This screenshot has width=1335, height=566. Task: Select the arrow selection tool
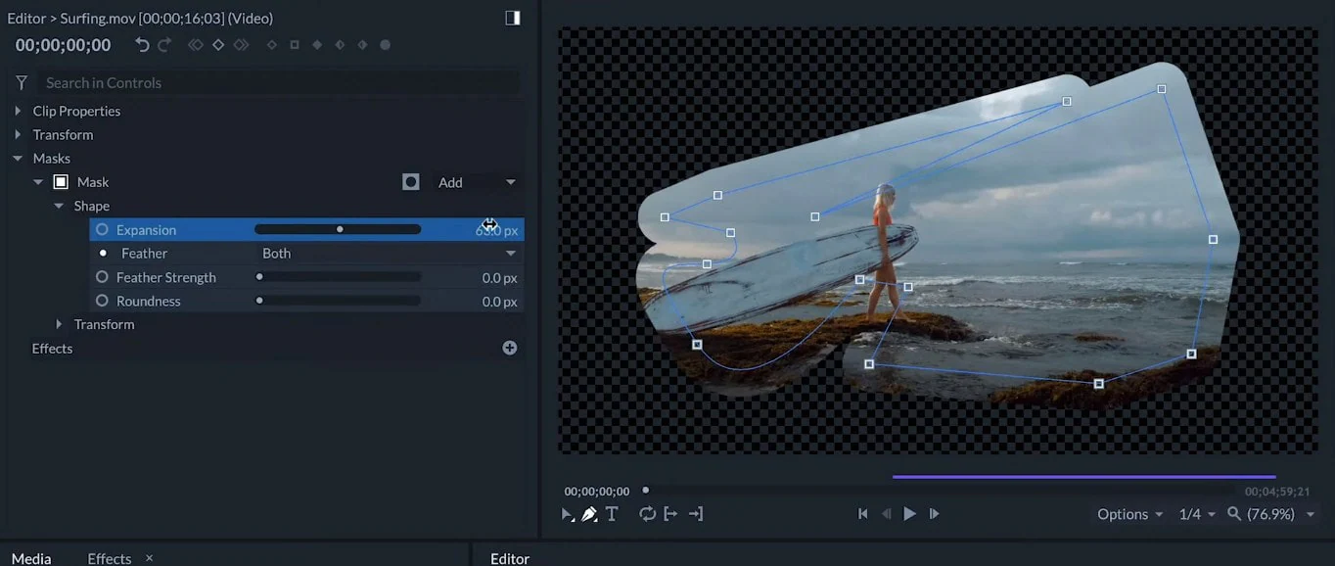[567, 513]
